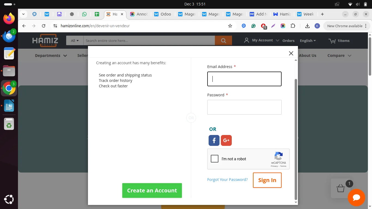Open the browser Downloads icon
Screen dimensions: 372x209
point(307,26)
